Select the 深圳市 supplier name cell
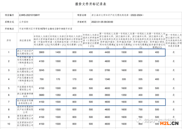Screen dimensions: 182x129 (x=25, y=110)
